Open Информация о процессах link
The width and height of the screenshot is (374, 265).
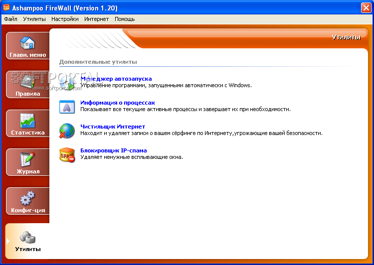[118, 103]
